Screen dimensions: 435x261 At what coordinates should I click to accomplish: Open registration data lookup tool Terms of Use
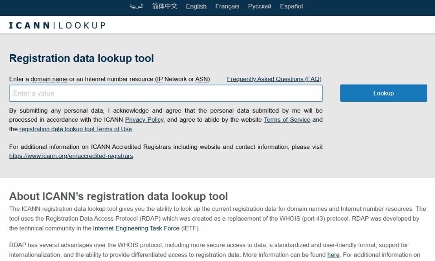76,129
